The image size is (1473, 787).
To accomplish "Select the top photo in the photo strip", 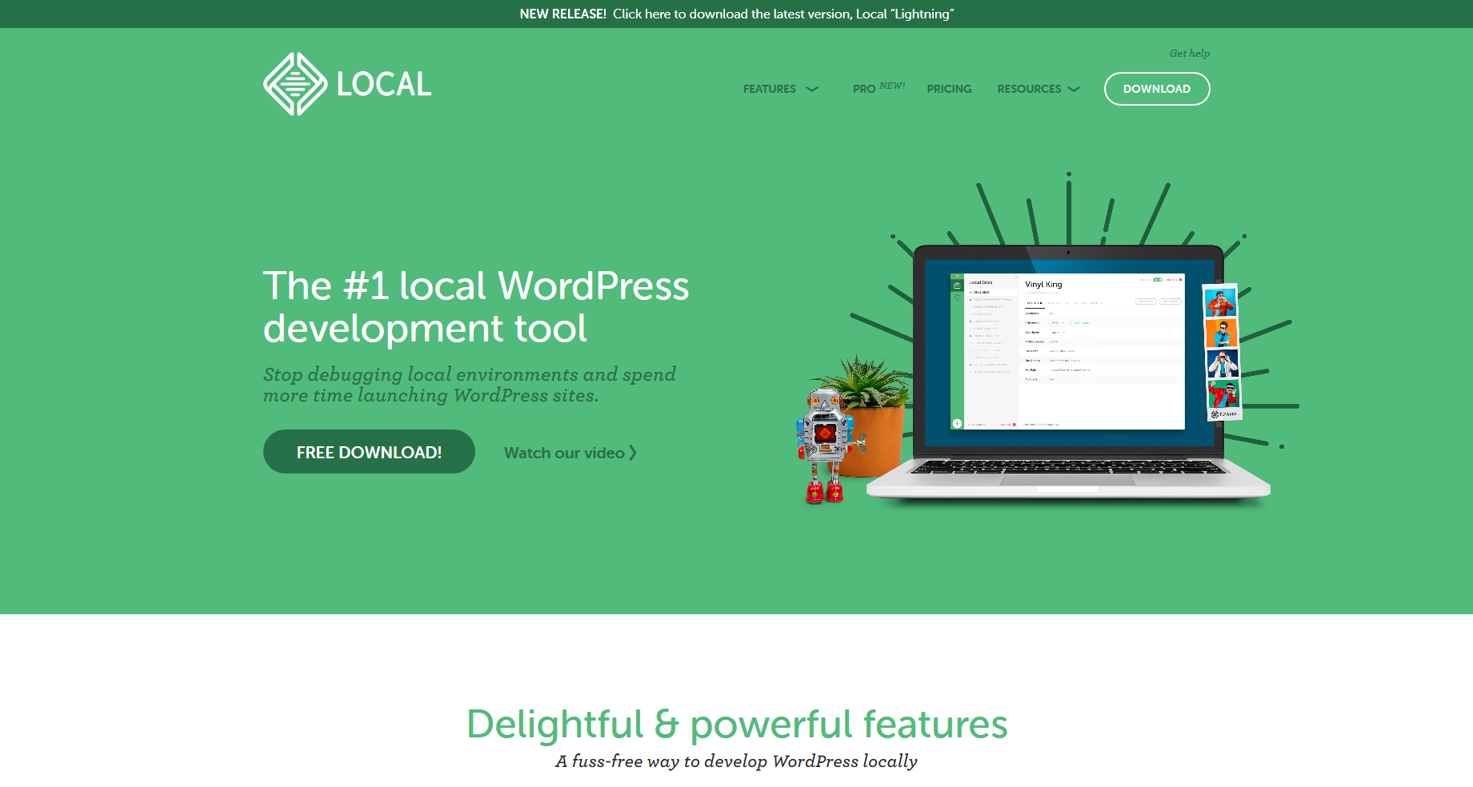I will coord(1220,302).
